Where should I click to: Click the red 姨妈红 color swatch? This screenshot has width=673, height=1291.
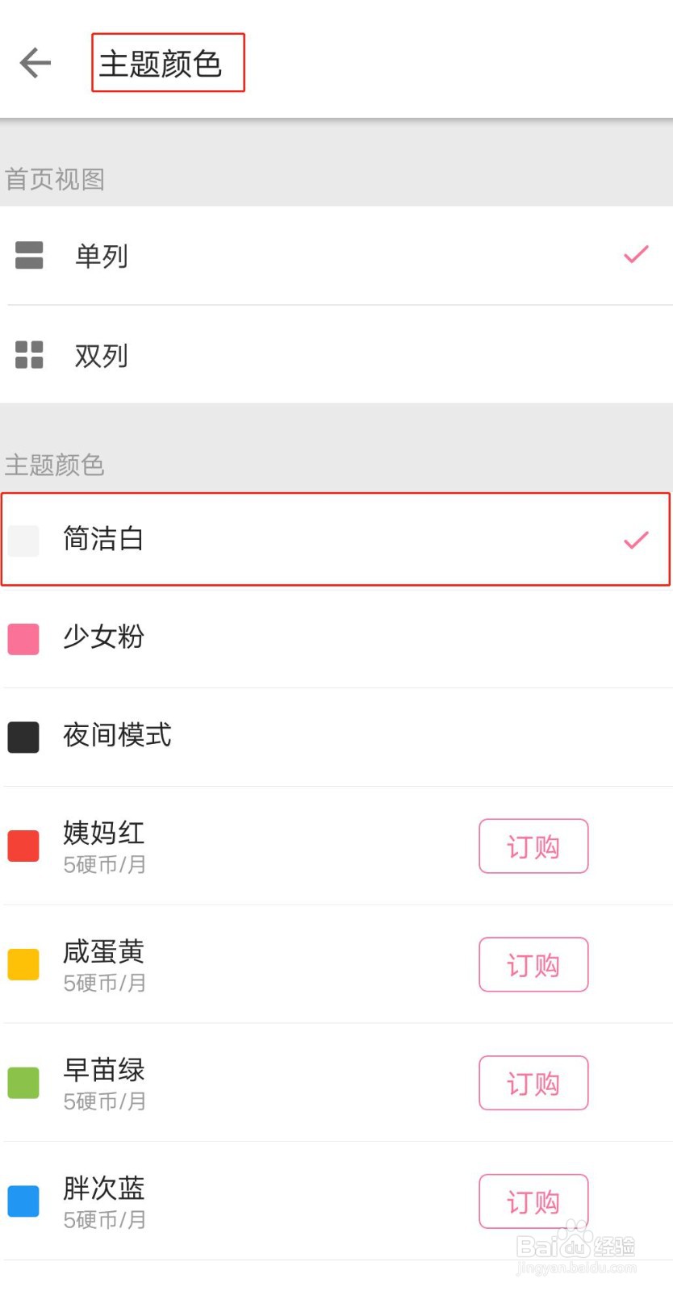coord(23,846)
